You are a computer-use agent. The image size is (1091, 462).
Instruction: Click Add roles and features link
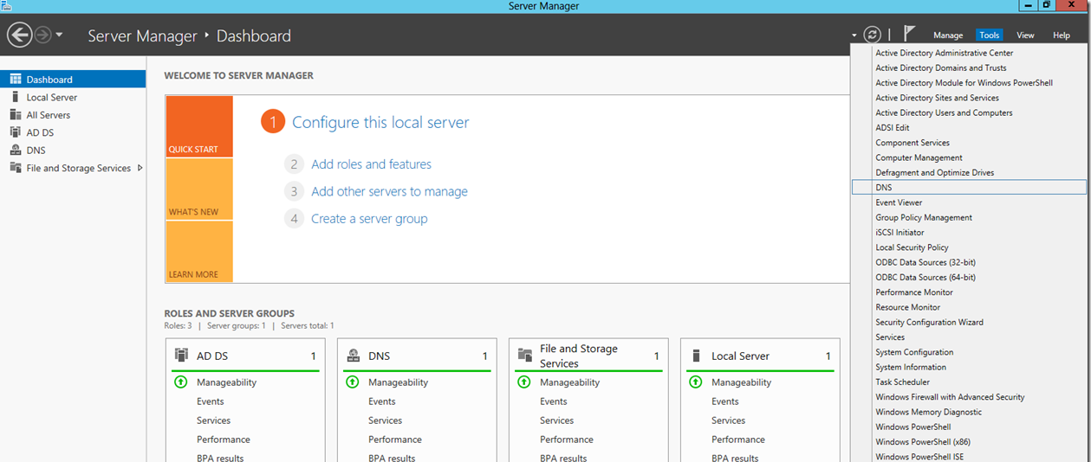[371, 164]
